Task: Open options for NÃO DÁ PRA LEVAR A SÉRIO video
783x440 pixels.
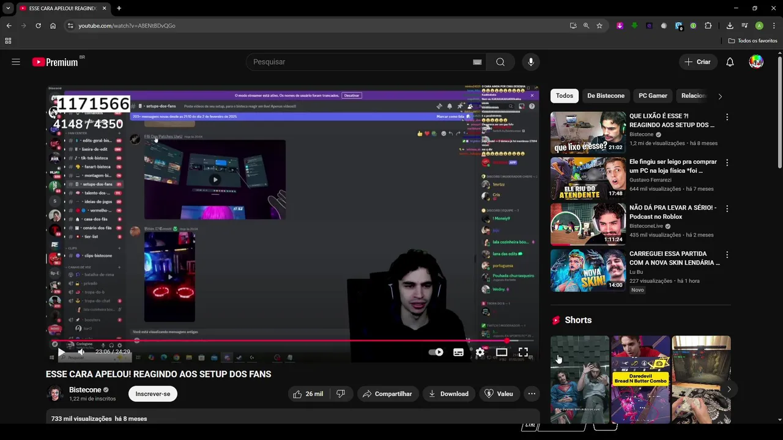Action: pos(727,208)
